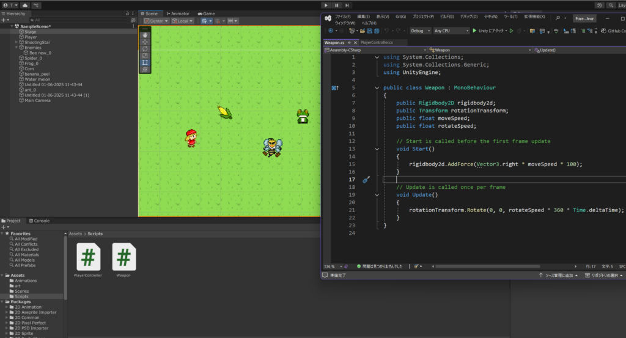The height and width of the screenshot is (338, 626).
Task: Select the Hand tool in Scene overlay
Action: 145,35
